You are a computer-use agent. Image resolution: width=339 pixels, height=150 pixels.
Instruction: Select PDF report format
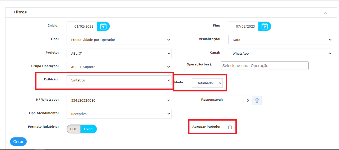point(74,129)
